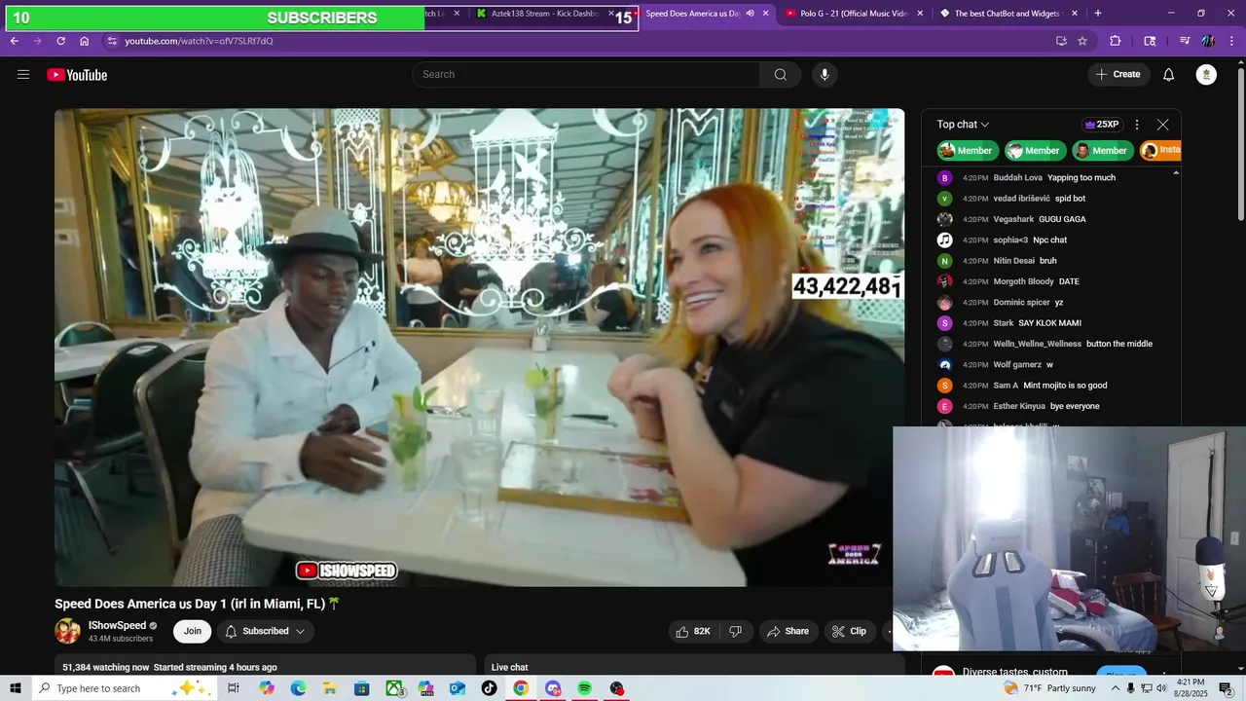
Task: Open Task View on taskbar
Action: [x=234, y=688]
